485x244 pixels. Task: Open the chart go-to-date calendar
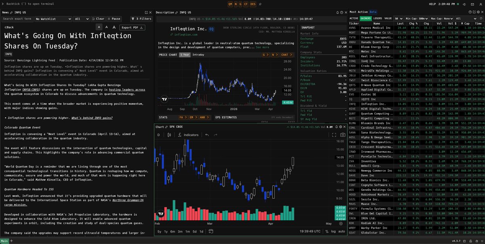pos(211,231)
